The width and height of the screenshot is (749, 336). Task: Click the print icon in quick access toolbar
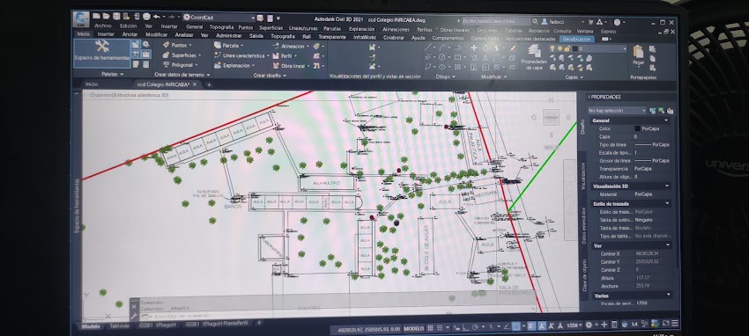click(146, 17)
